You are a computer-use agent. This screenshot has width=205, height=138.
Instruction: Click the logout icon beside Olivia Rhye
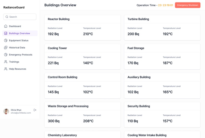click(x=35, y=110)
